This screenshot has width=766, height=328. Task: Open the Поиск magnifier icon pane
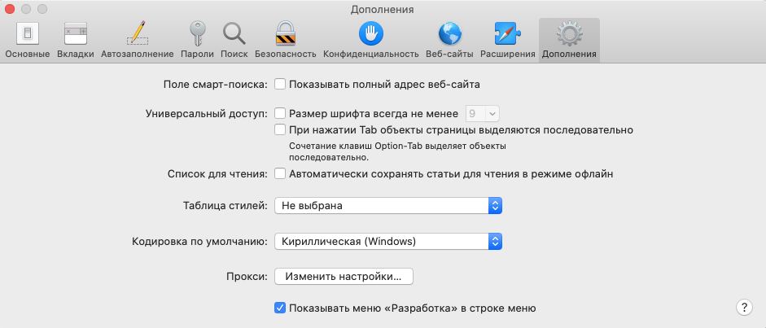click(234, 41)
